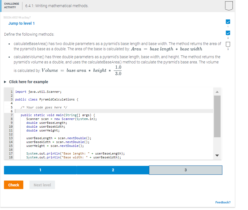Select challenge part 1 segment
The width and height of the screenshot is (248, 210).
tap(40, 170)
